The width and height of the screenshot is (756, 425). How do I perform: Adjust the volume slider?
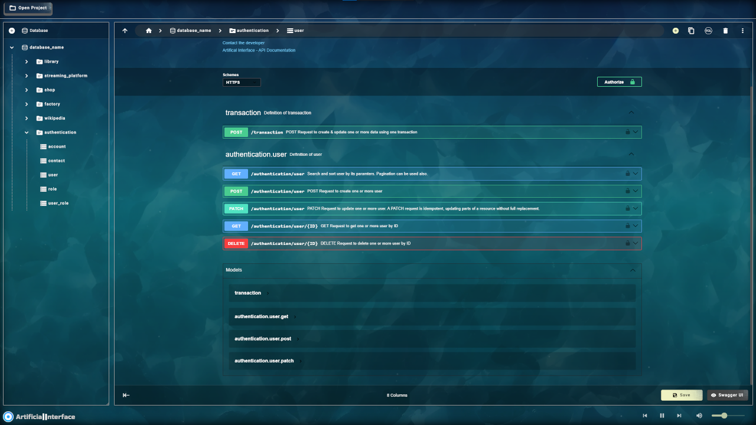click(x=728, y=416)
